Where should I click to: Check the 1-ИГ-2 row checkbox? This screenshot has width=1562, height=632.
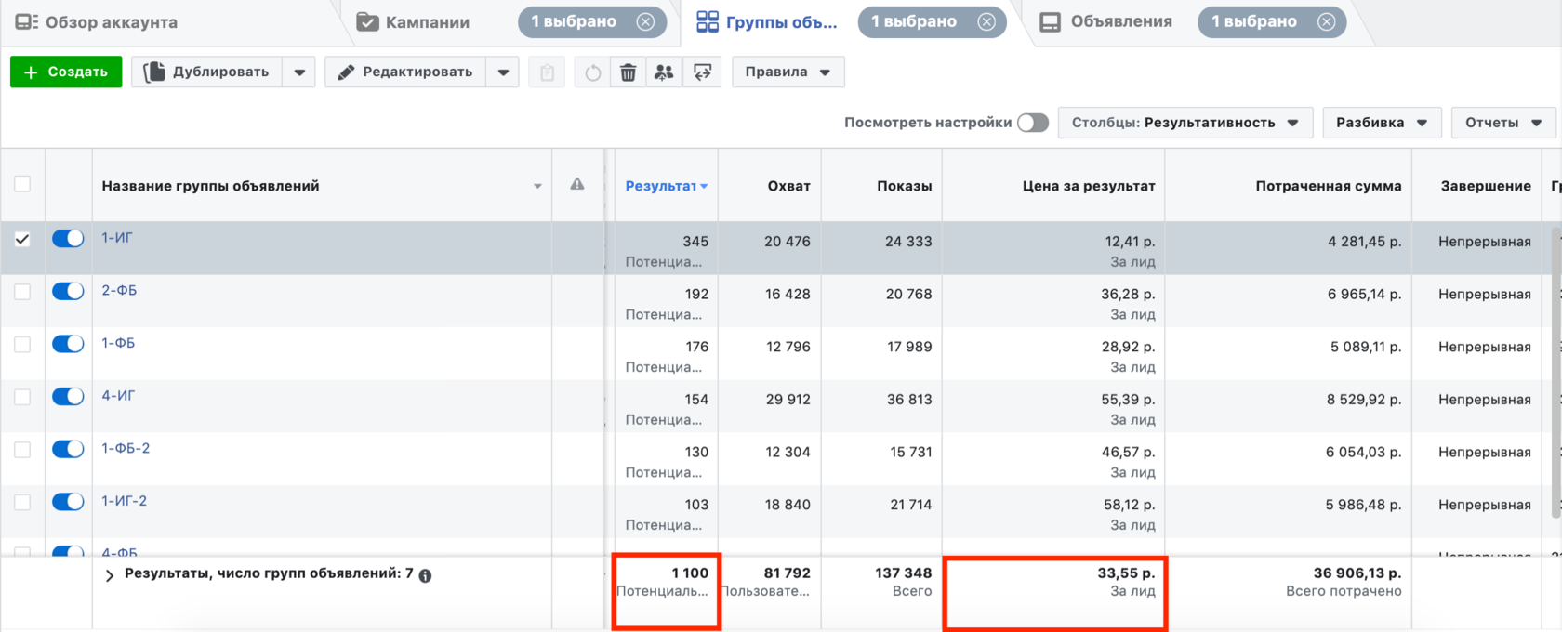coord(22,502)
